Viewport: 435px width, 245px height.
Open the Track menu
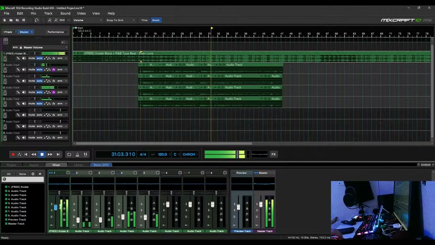click(x=48, y=13)
